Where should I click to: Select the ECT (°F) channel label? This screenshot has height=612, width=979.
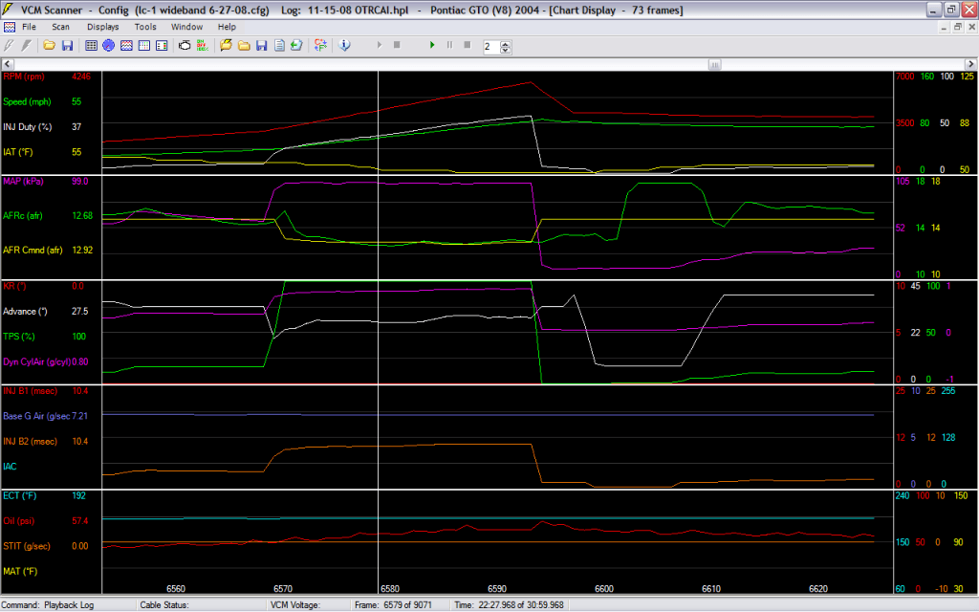click(x=19, y=496)
